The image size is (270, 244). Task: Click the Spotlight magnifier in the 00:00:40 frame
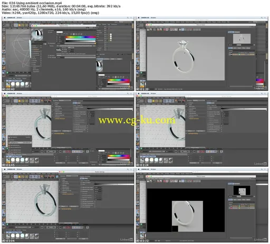pos(128,18)
